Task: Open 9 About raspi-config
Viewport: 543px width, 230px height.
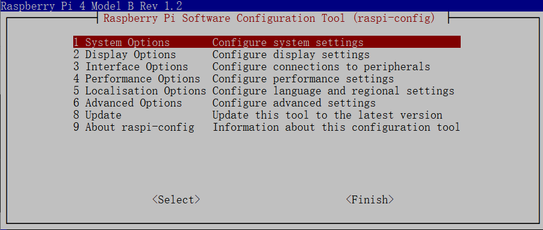Action: point(266,127)
